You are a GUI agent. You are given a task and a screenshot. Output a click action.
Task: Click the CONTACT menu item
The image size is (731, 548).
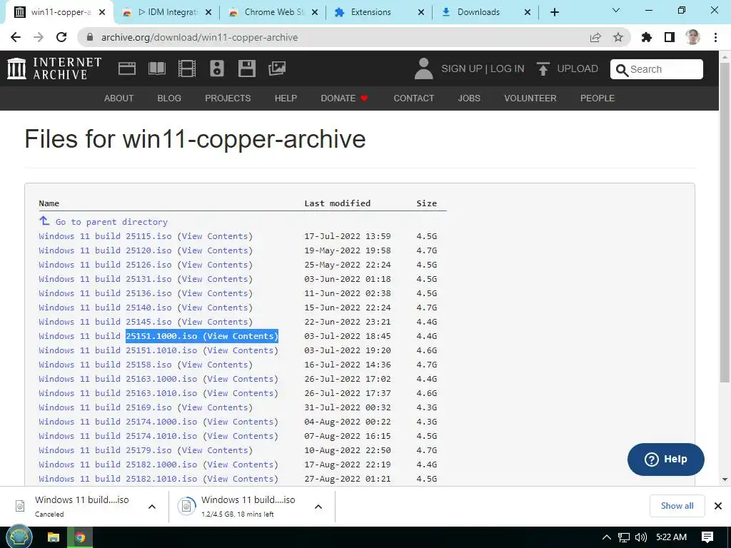pyautogui.click(x=413, y=98)
